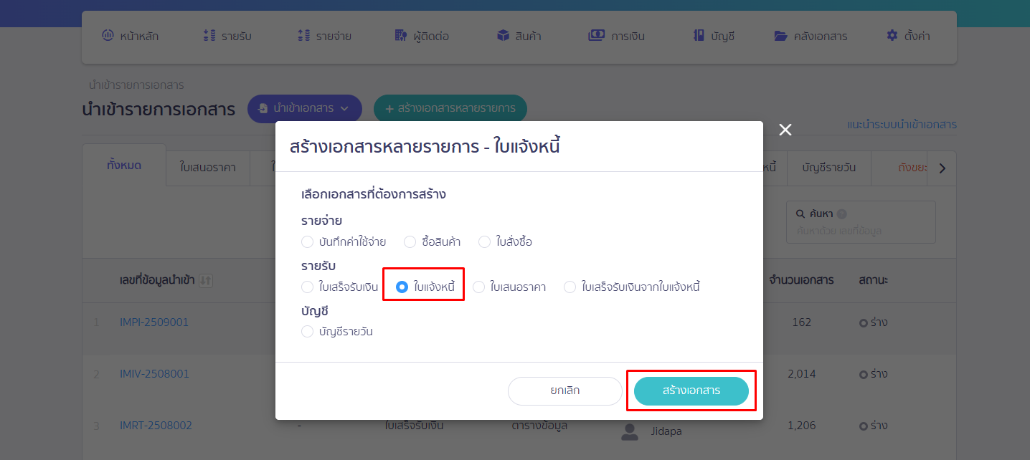Switch to the บัญชีรายวัน tab

828,168
